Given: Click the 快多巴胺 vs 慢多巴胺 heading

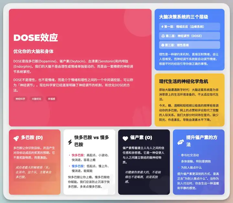Looking at the screenshot, I should click(x=92, y=141).
